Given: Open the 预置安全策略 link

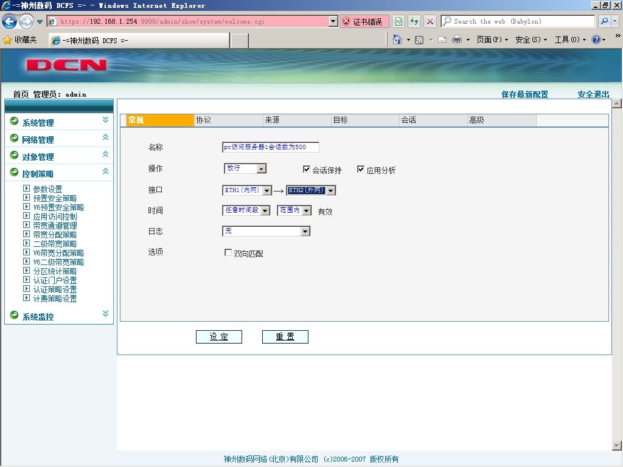Looking at the screenshot, I should 55,198.
